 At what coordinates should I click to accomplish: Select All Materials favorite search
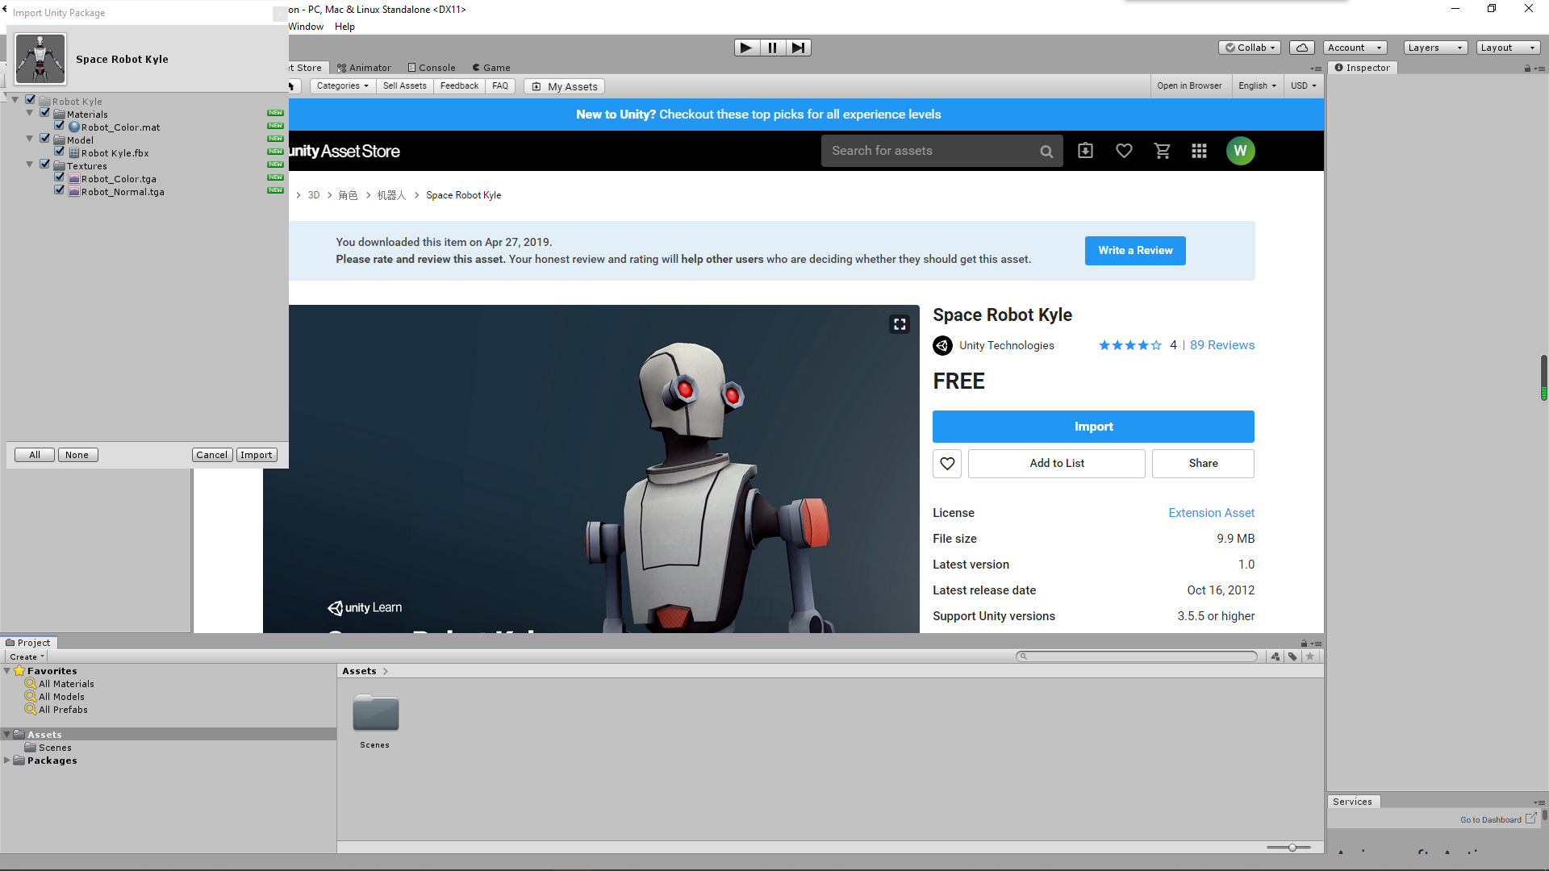(66, 684)
